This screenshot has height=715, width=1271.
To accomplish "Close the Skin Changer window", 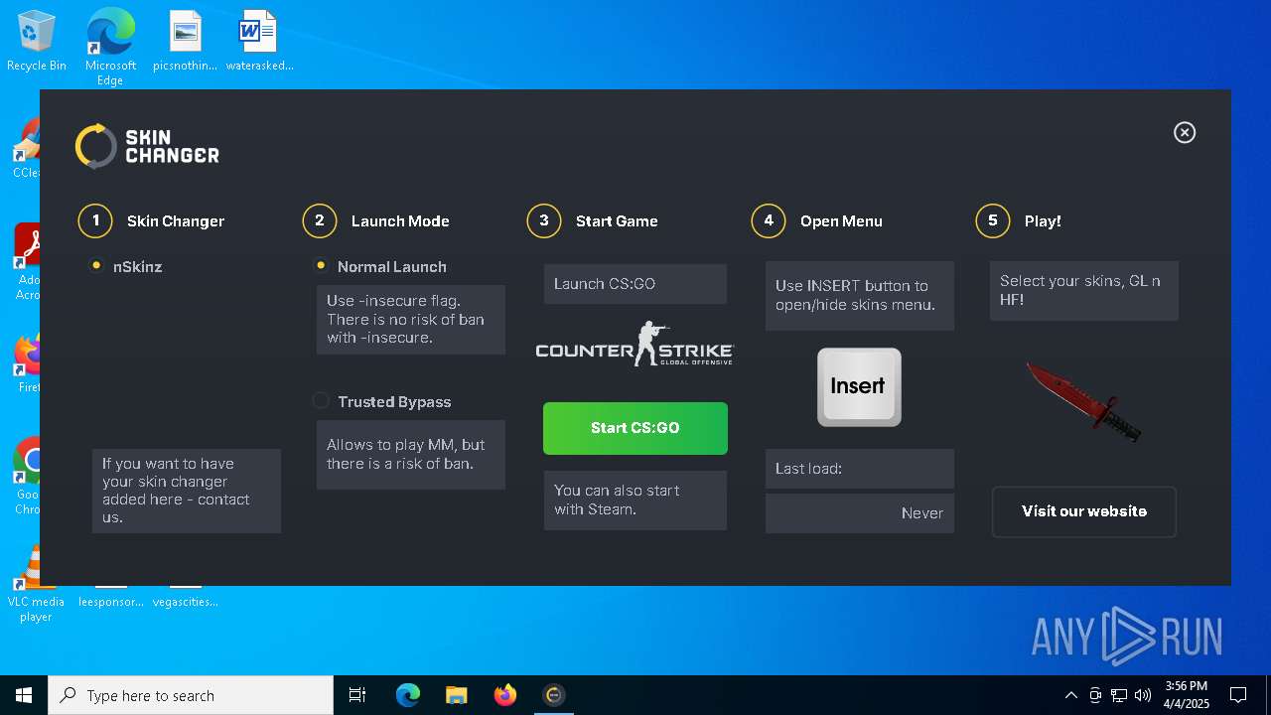I will [x=1185, y=133].
